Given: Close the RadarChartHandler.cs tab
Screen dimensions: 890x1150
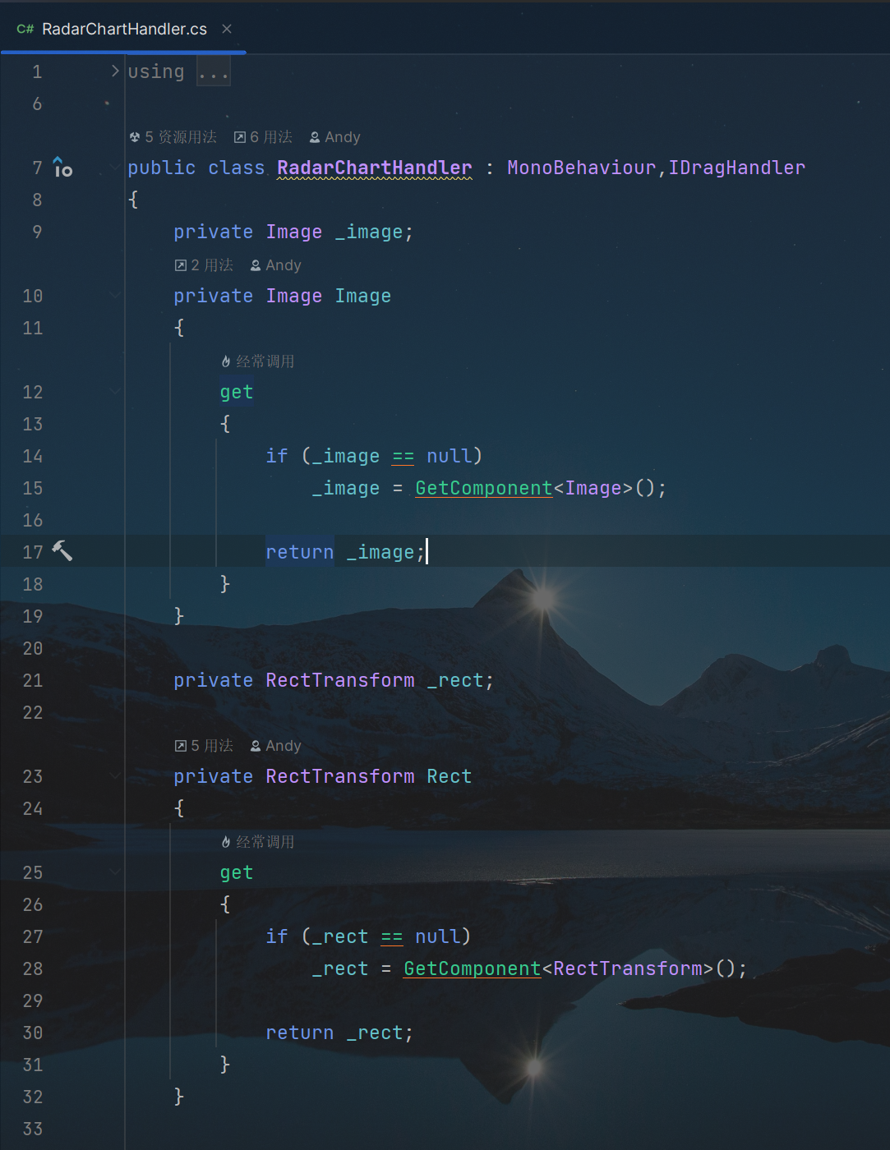Looking at the screenshot, I should click(x=227, y=29).
